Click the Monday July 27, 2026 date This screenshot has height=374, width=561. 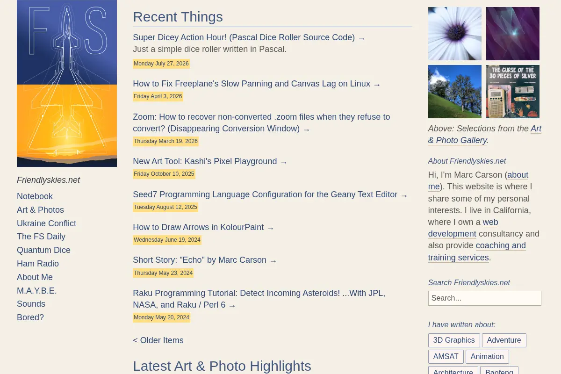(161, 64)
